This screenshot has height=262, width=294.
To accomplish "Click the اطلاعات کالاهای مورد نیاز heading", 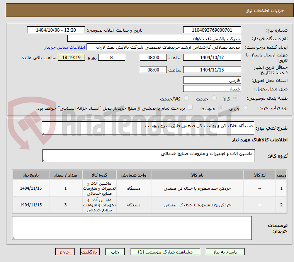I will tap(260, 140).
